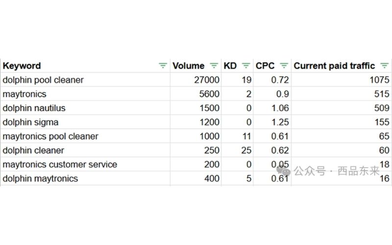
Task: Click the dolphin pool cleaner cell
Action: 43,80
